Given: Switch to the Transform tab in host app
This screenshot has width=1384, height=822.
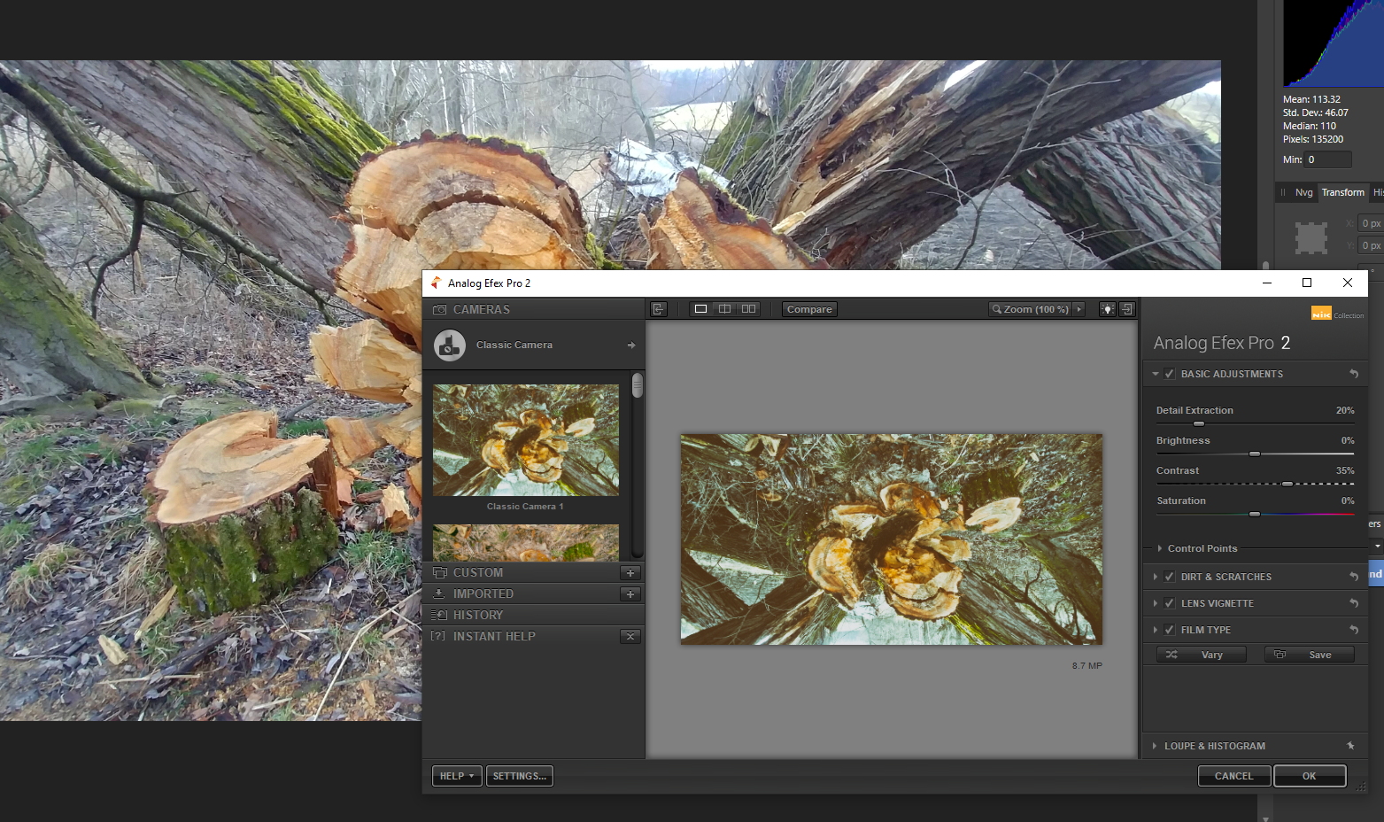Looking at the screenshot, I should click(x=1342, y=192).
